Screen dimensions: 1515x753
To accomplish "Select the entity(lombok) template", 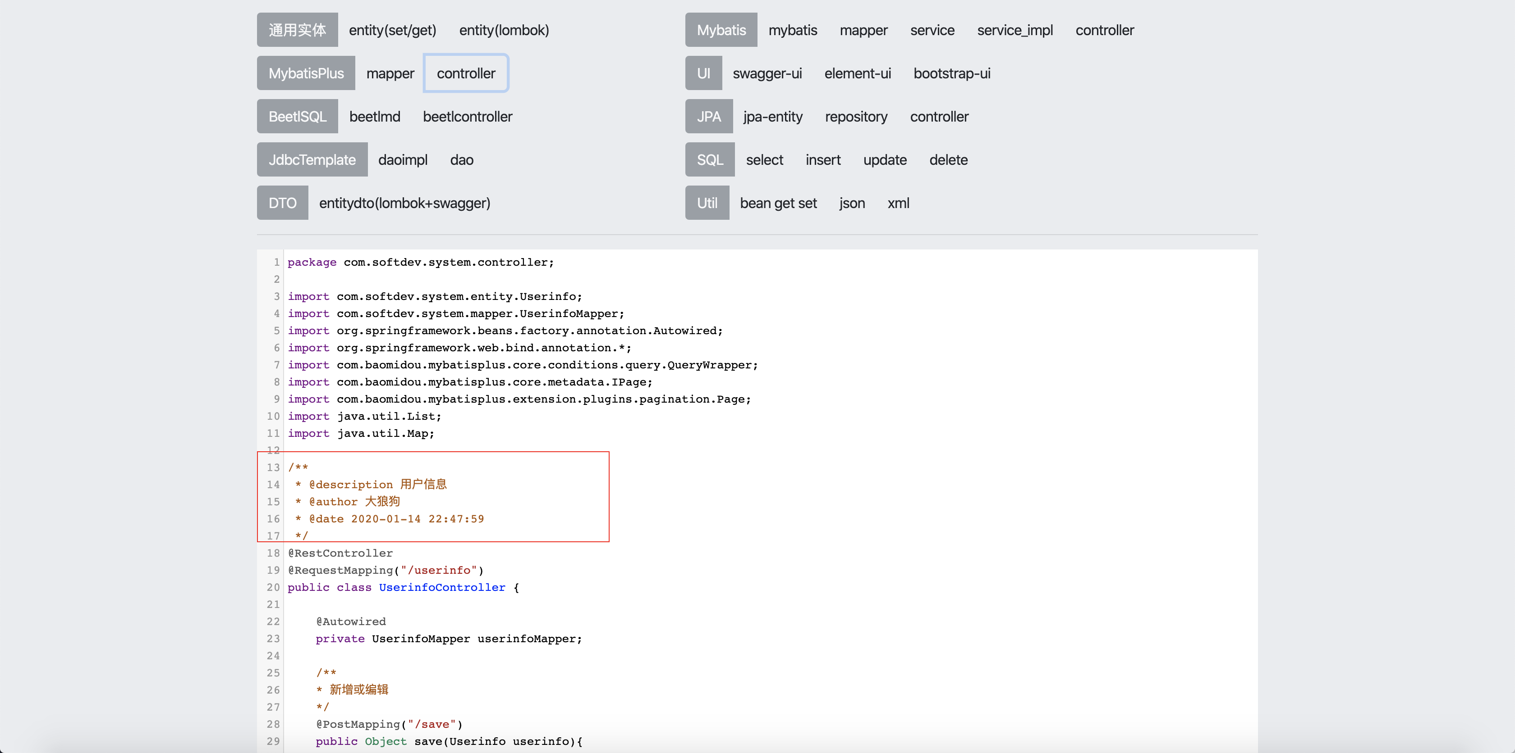I will [x=504, y=30].
